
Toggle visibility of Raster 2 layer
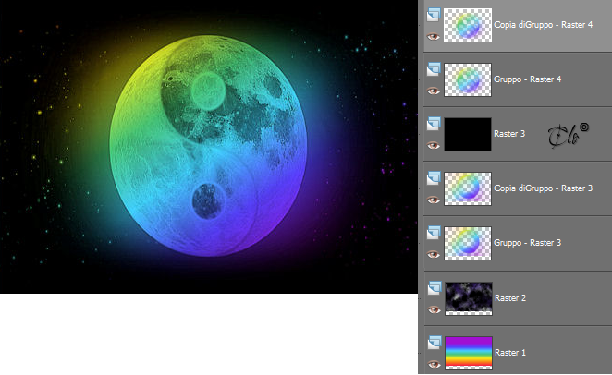coord(434,310)
